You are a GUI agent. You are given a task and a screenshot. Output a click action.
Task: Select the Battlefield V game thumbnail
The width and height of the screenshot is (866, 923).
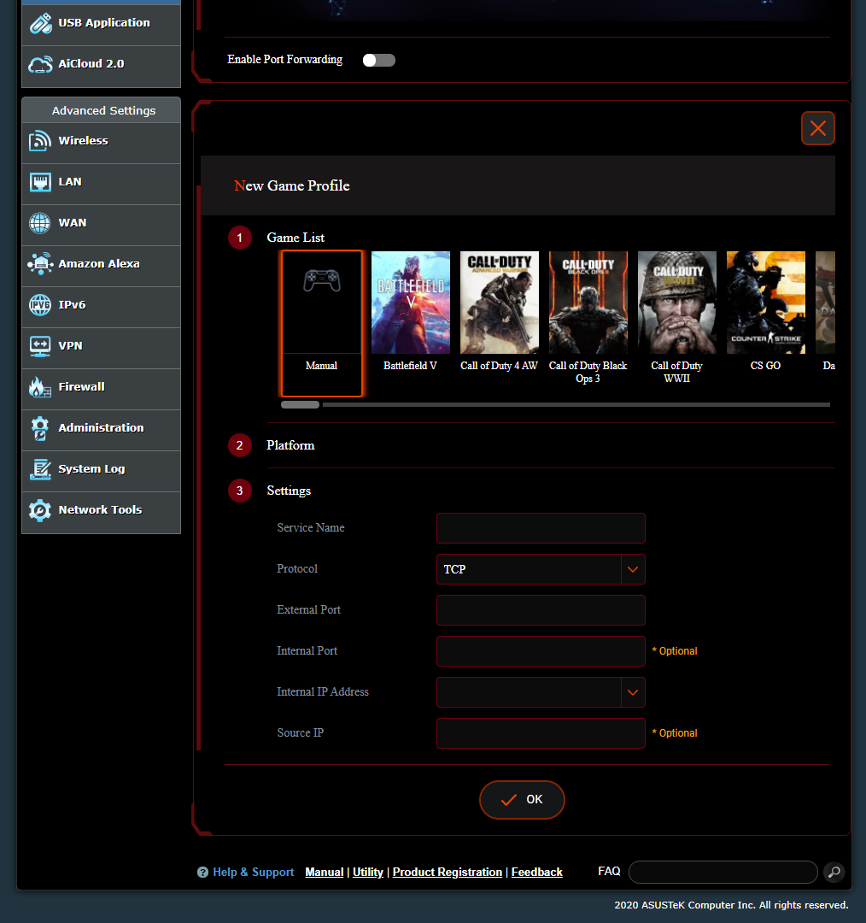[411, 303]
